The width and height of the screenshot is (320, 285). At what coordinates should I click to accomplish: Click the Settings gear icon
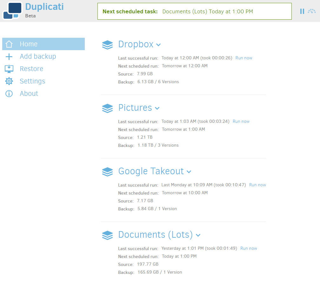click(x=9, y=81)
